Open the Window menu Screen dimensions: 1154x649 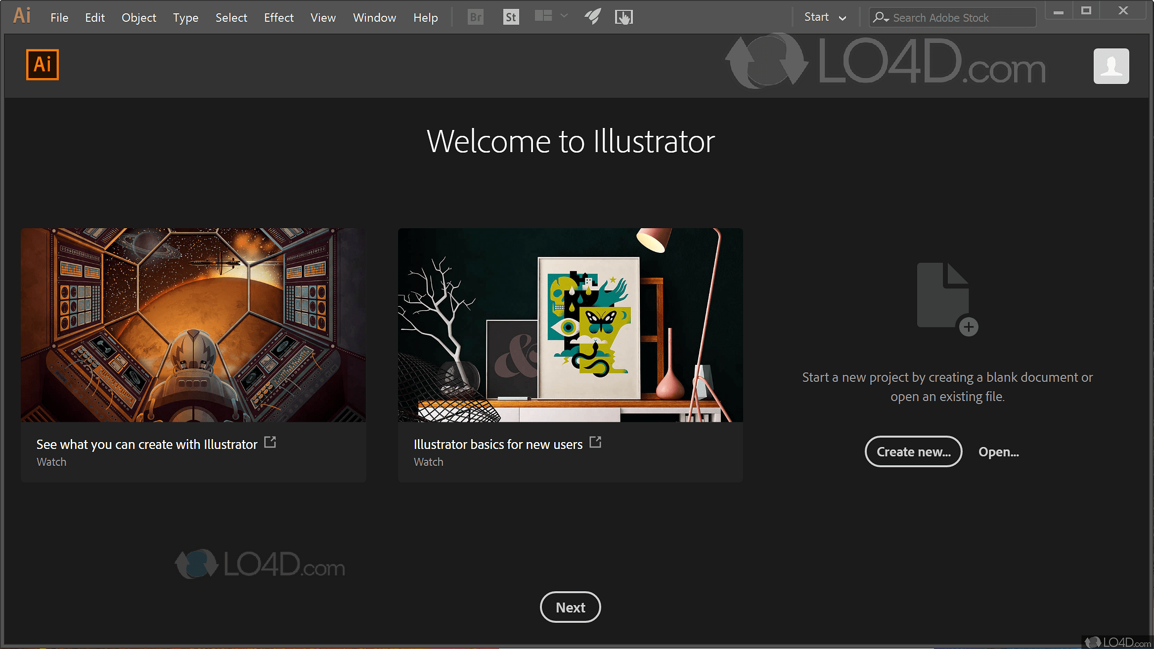click(374, 17)
